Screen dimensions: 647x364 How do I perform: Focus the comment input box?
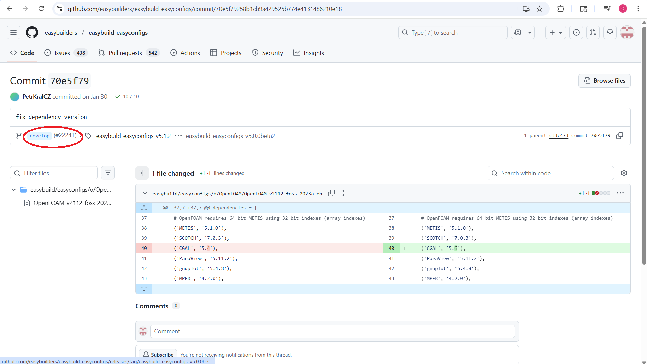tap(333, 331)
